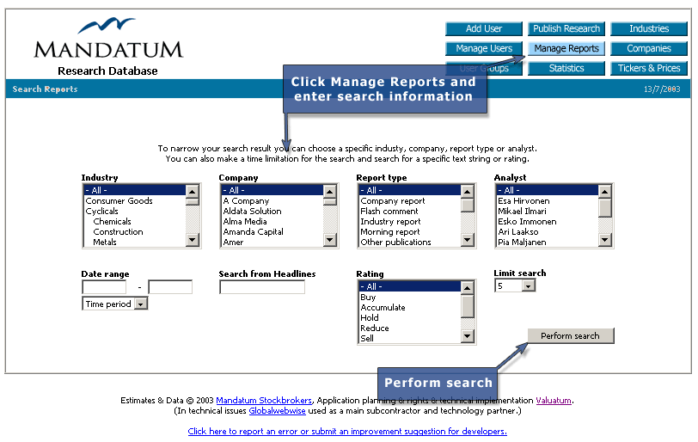This screenshot has height=442, width=698.
Task: Click the Date range start field
Action: point(104,287)
